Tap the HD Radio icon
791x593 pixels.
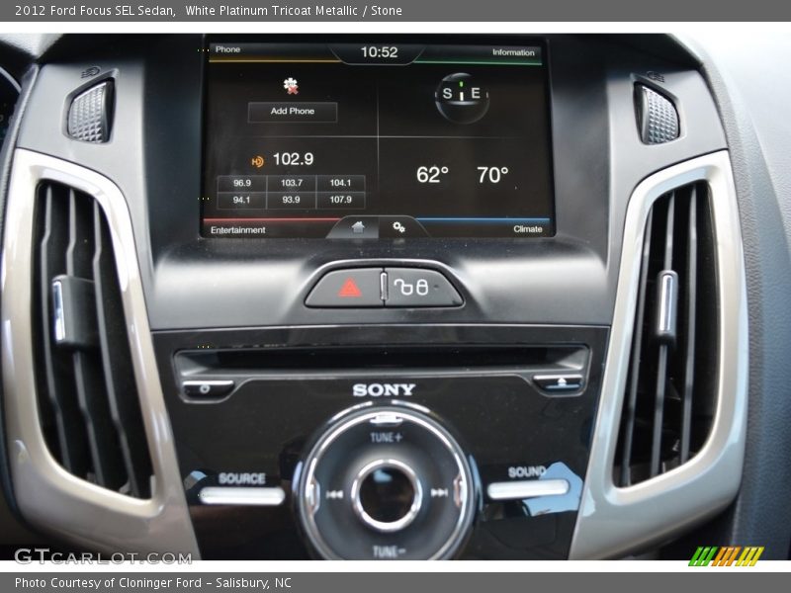tap(257, 161)
